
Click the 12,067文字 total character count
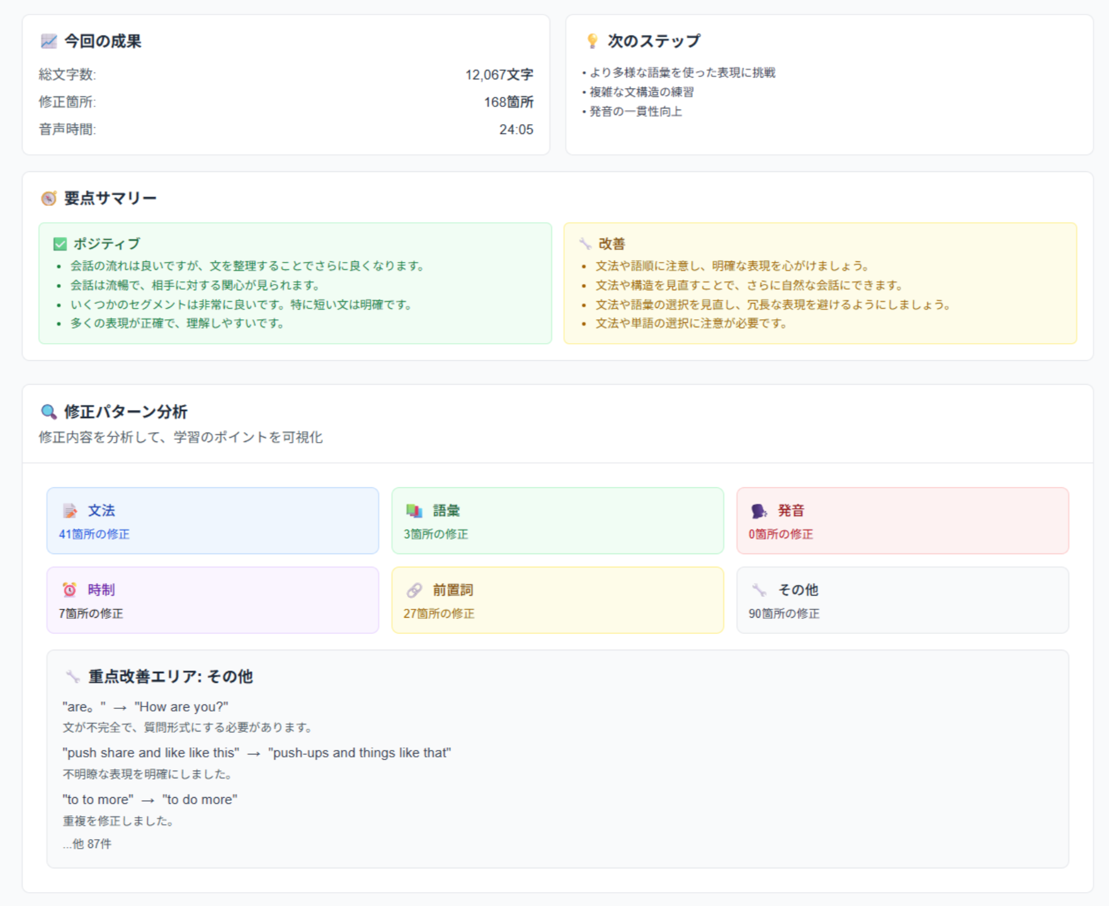coord(499,75)
